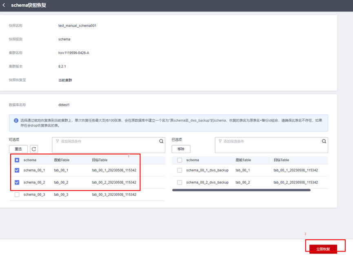Go back using the header arrow

(x=4, y=5)
